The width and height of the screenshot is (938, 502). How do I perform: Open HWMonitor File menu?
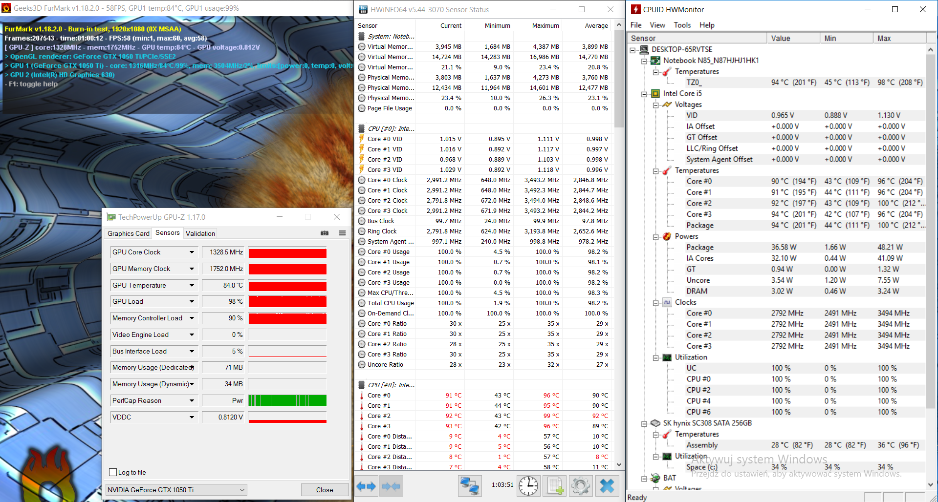[x=636, y=25]
